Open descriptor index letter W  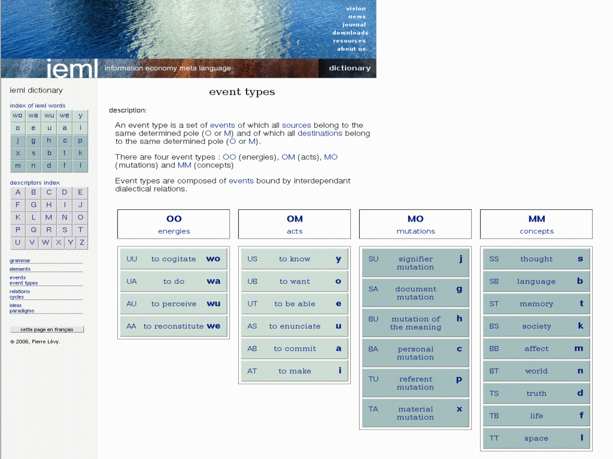45,243
